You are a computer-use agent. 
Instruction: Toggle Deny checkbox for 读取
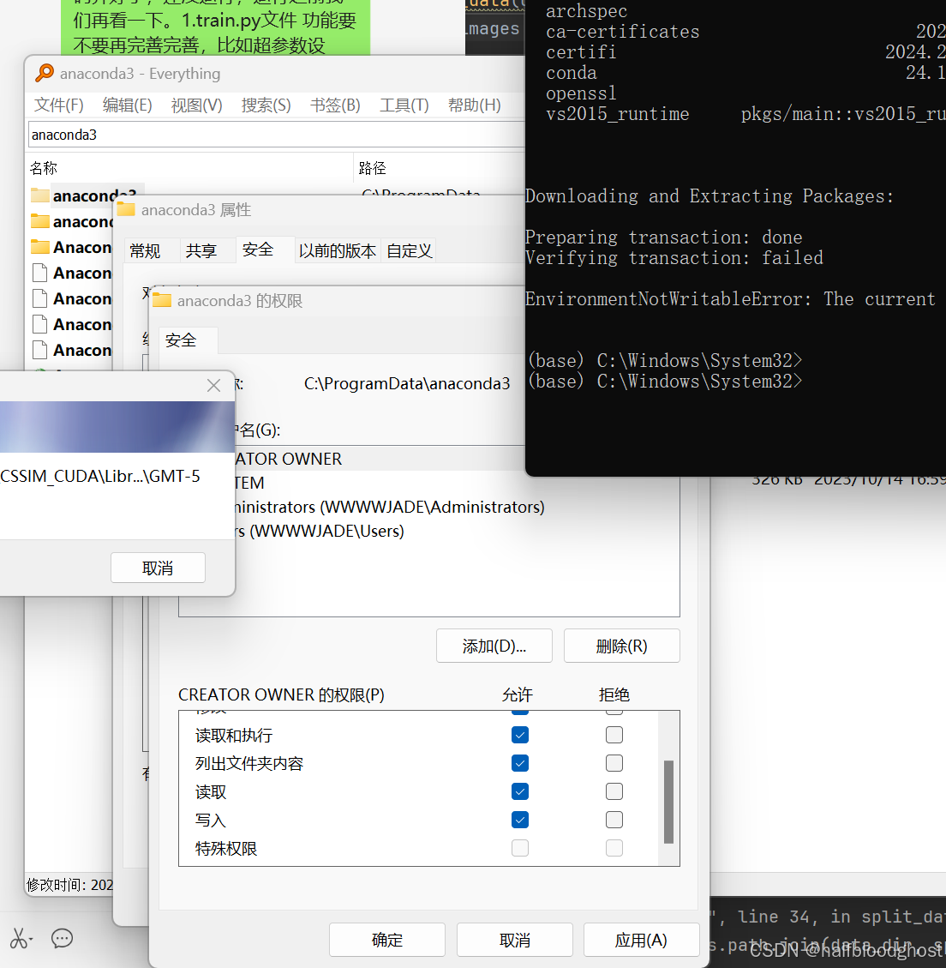coord(614,791)
